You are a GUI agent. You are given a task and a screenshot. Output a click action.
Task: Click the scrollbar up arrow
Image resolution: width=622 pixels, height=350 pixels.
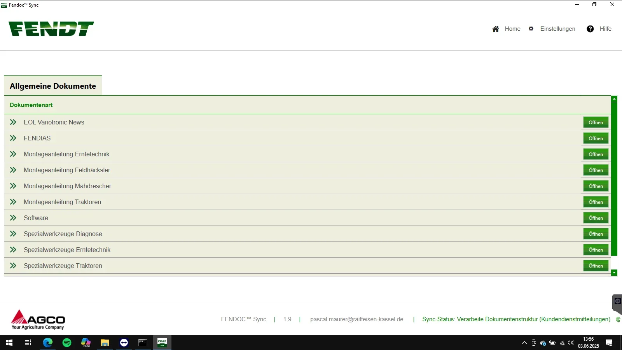[x=614, y=99]
